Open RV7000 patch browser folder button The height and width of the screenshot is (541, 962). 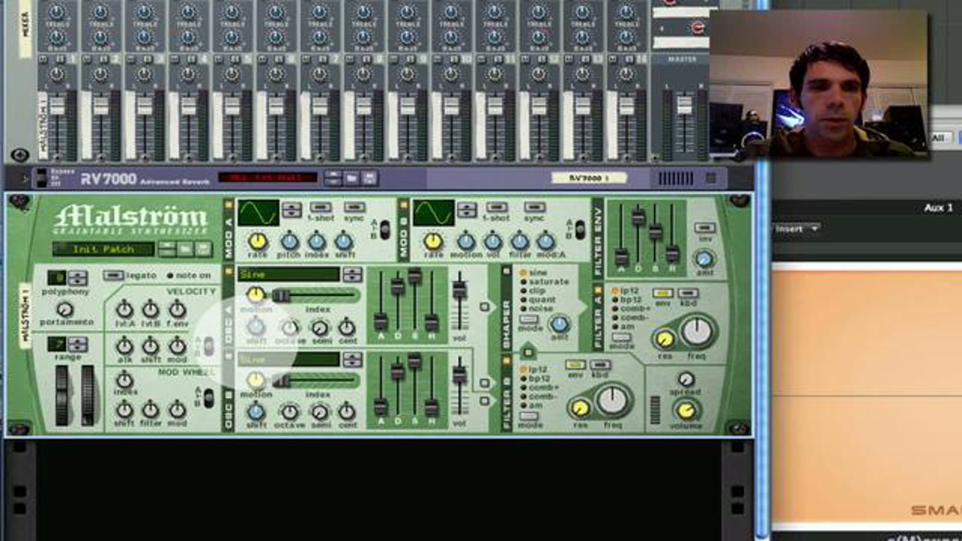point(352,178)
